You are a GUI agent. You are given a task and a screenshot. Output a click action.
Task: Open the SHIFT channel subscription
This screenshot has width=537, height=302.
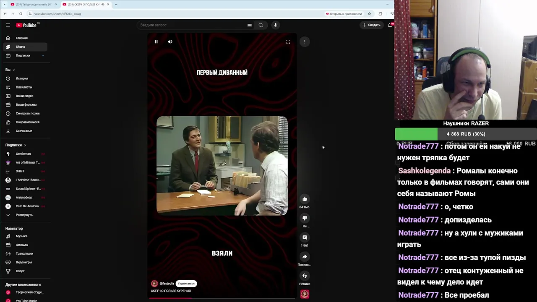25,171
